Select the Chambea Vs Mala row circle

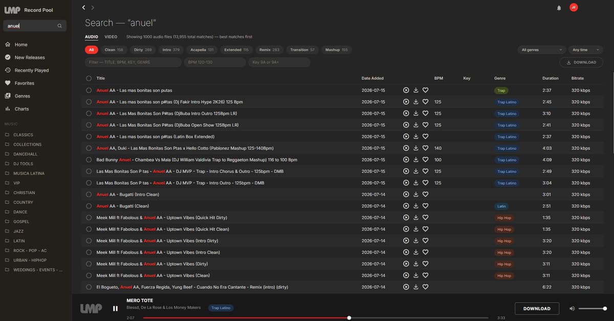pos(89,160)
